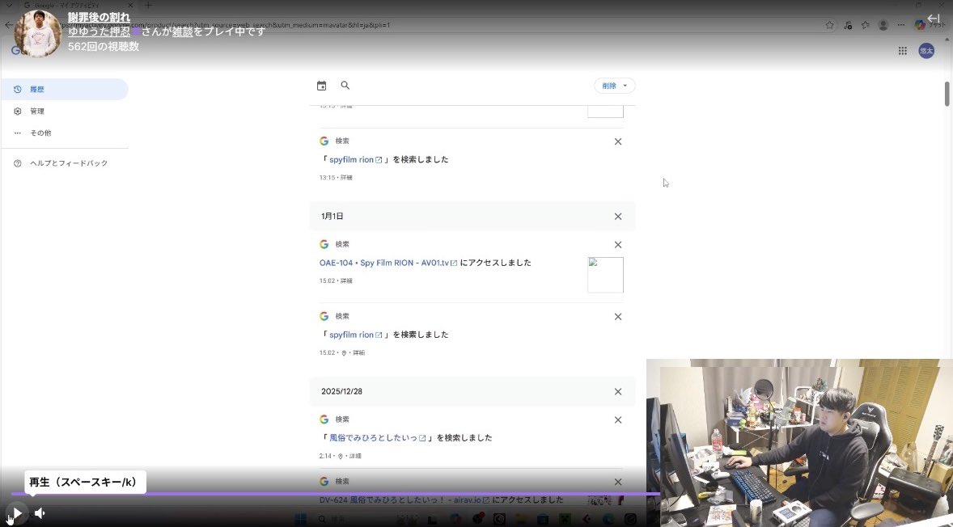
Task: Click the purple video seek bar
Action: (336, 494)
